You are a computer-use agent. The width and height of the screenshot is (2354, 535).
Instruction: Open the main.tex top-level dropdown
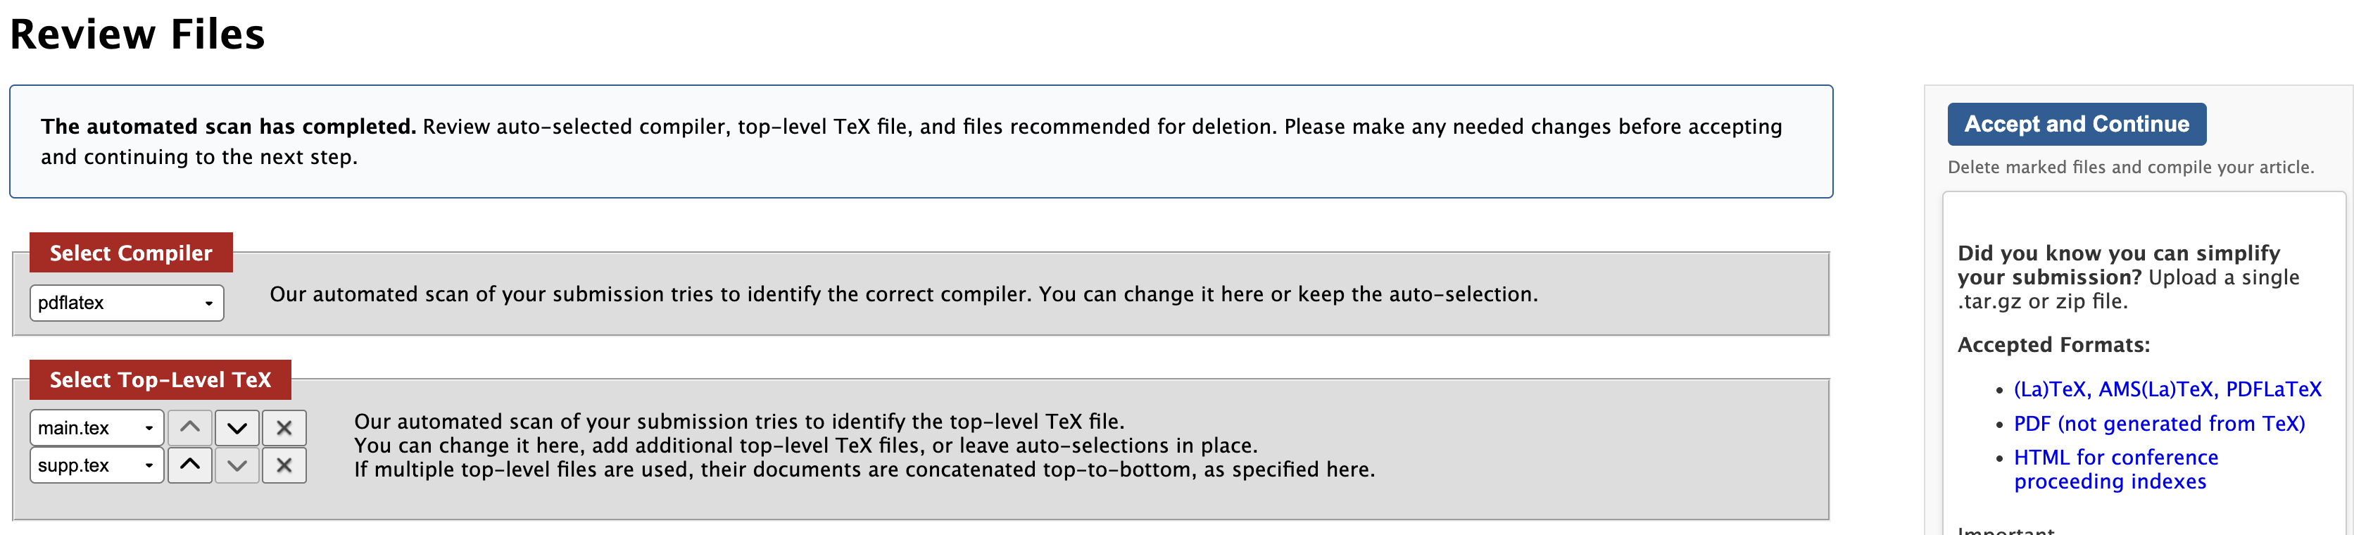[96, 427]
